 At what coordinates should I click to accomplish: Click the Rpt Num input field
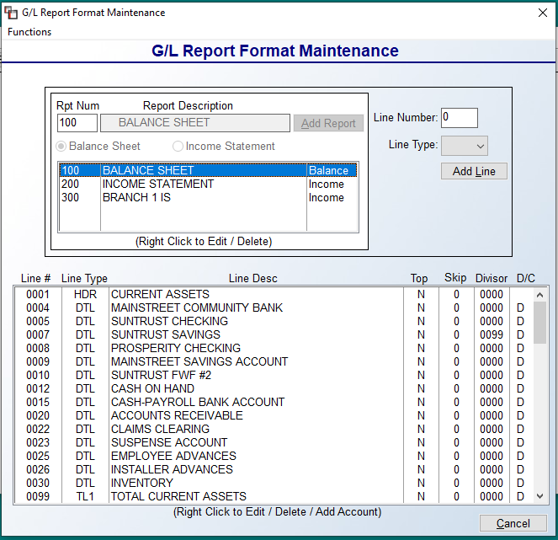pos(77,123)
